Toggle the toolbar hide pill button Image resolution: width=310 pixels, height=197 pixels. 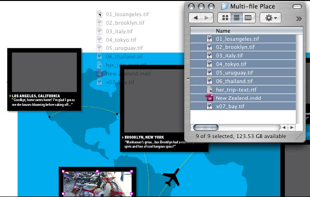coord(297,7)
